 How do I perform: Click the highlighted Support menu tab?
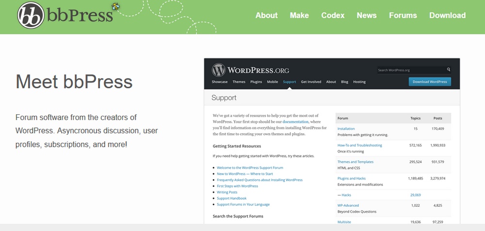coord(290,82)
